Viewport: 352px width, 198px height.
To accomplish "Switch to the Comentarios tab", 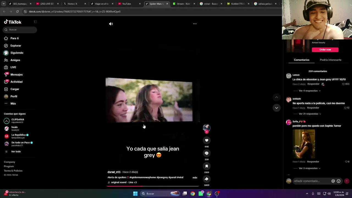I will (x=301, y=60).
